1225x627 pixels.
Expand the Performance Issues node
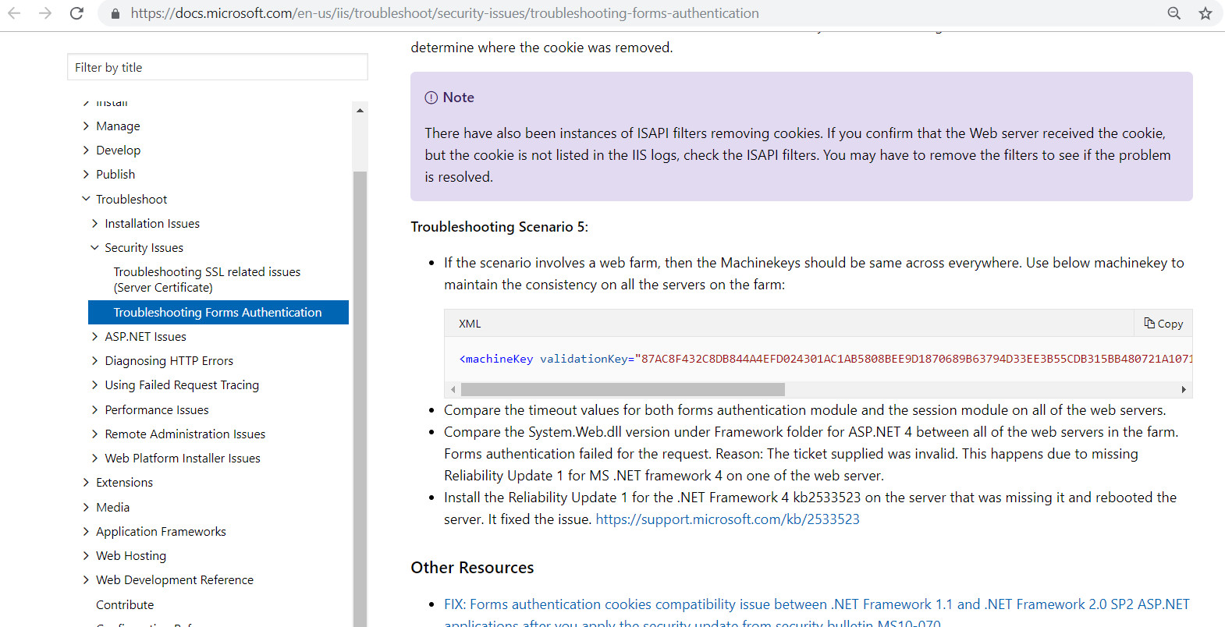pyautogui.click(x=95, y=410)
